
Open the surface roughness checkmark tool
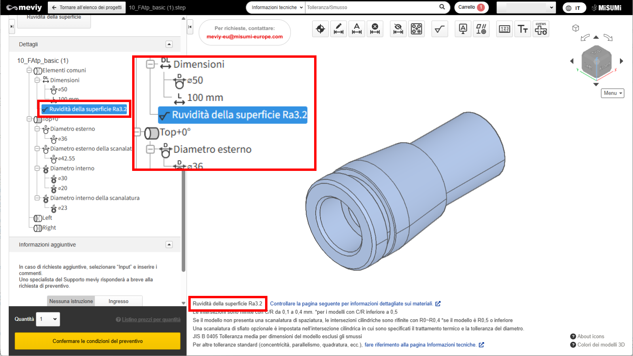tap(440, 29)
